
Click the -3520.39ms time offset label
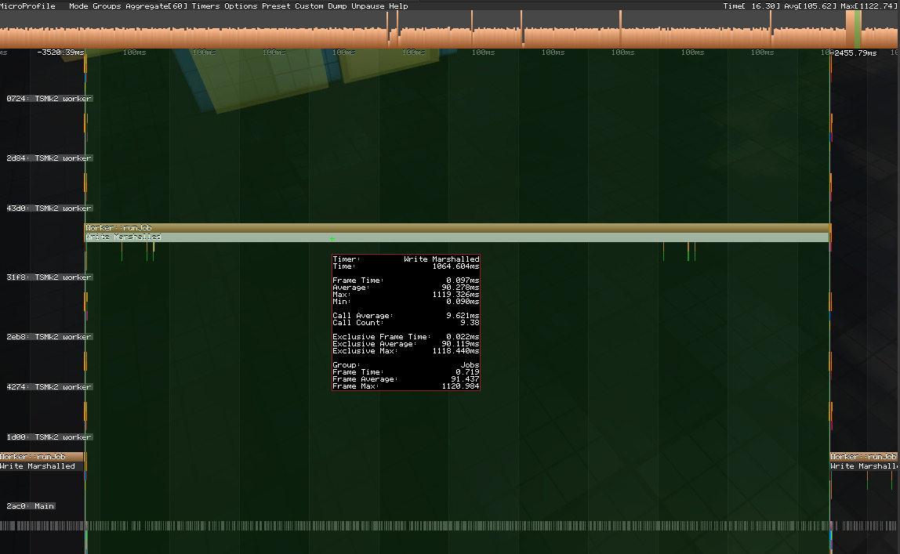[x=60, y=53]
